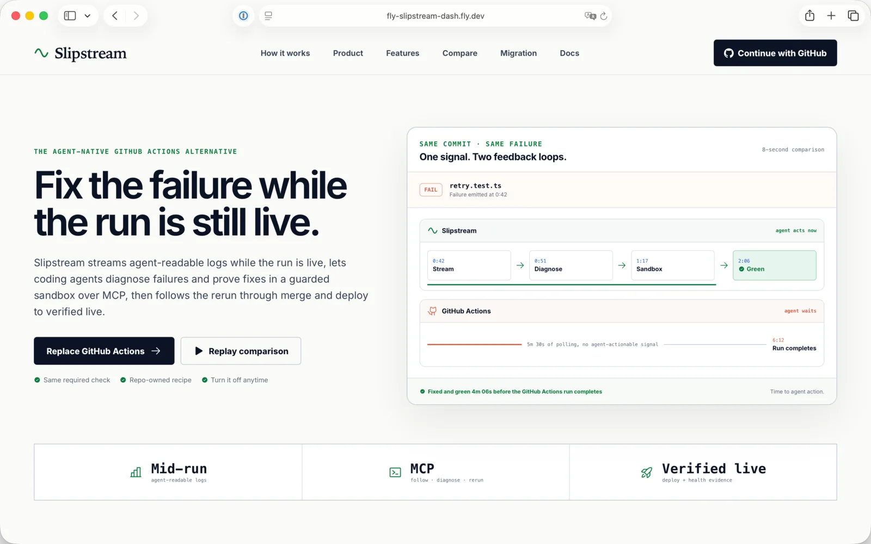This screenshot has width=871, height=544.
Task: Click the green check beside Same required check
Action: click(37, 380)
